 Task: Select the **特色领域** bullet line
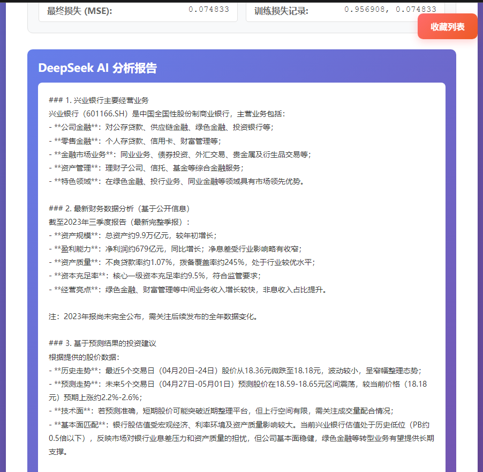(177, 181)
